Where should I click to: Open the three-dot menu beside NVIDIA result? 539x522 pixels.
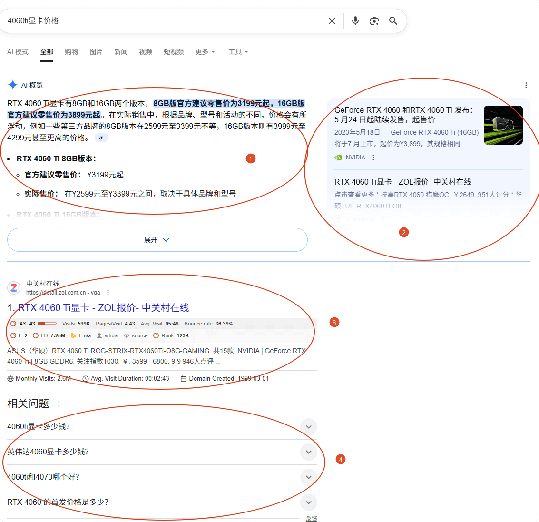374,157
